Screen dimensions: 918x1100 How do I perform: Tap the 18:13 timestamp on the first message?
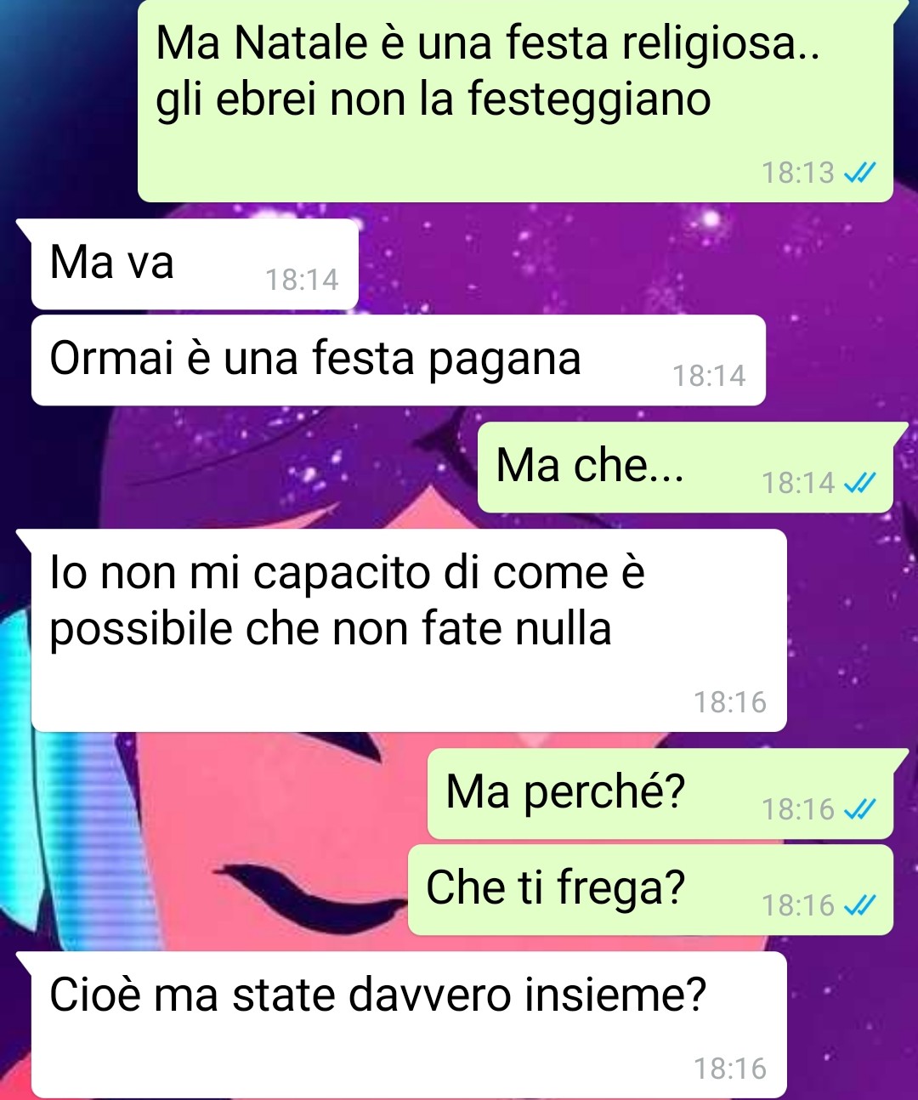point(798,173)
